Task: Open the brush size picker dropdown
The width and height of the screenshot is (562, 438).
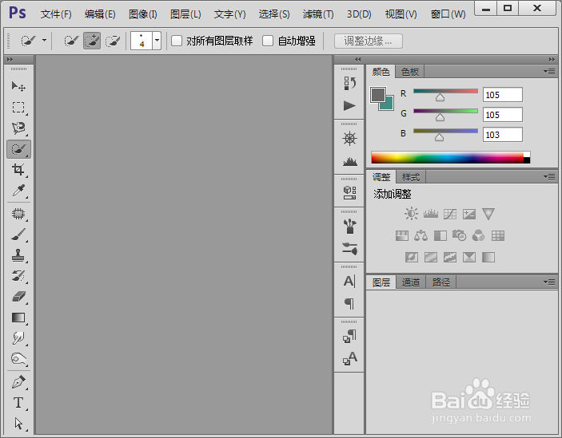Action: pos(157,41)
